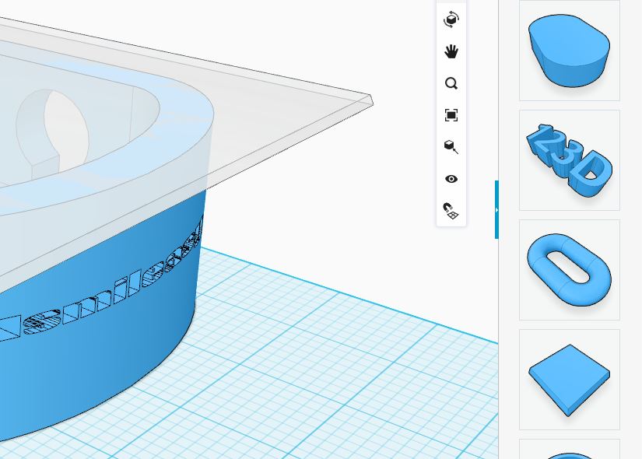This screenshot has width=642, height=459.
Task: Select the Orbit view tool
Action: click(x=451, y=19)
